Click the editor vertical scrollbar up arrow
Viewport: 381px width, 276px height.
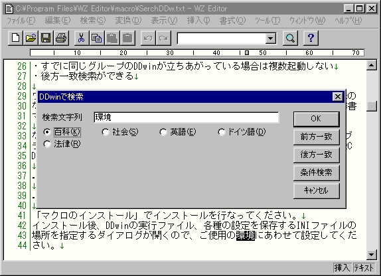372,65
